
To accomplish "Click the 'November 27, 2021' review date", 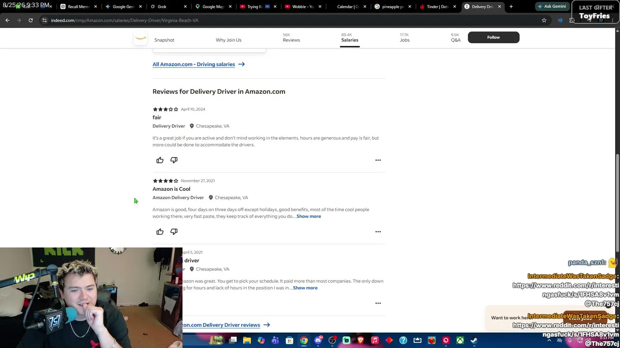I will pos(198,181).
